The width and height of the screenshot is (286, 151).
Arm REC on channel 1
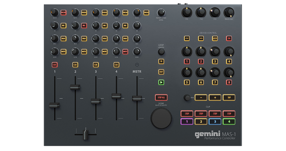pyautogui.click(x=63, y=26)
